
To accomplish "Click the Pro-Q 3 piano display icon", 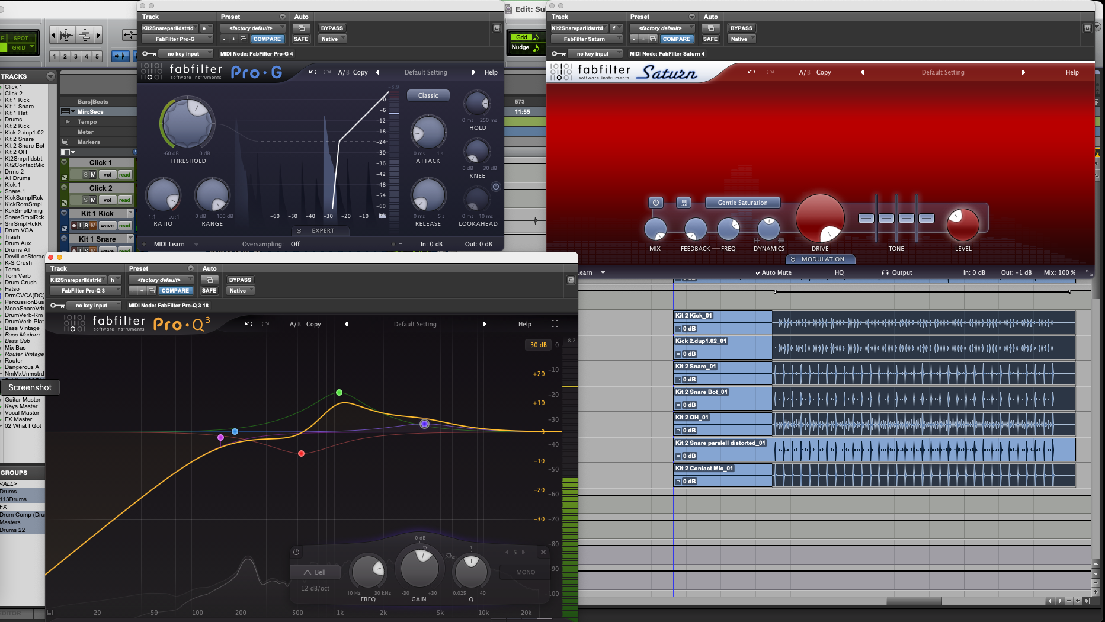I will [x=50, y=613].
